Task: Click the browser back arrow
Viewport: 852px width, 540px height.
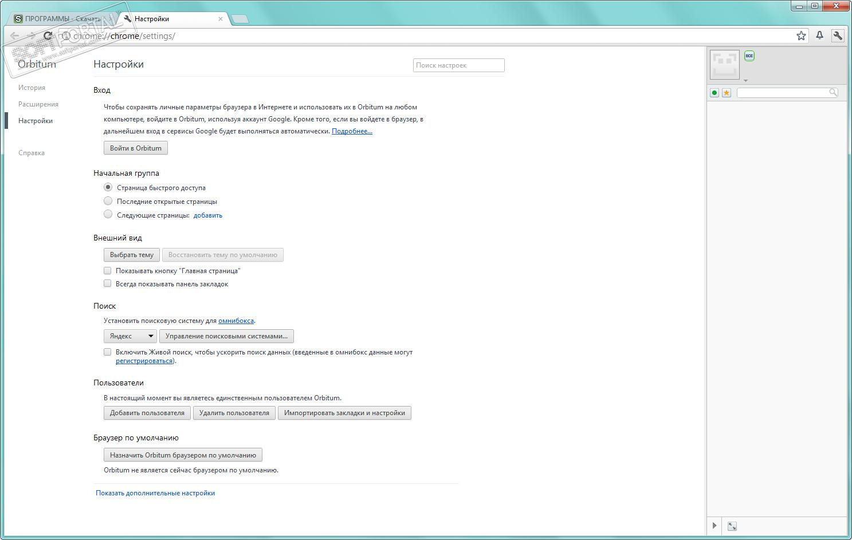Action: (x=15, y=36)
